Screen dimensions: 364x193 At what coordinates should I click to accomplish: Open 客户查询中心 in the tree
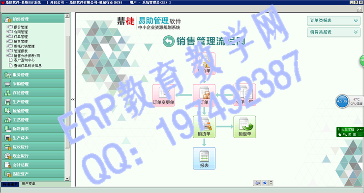(24, 60)
